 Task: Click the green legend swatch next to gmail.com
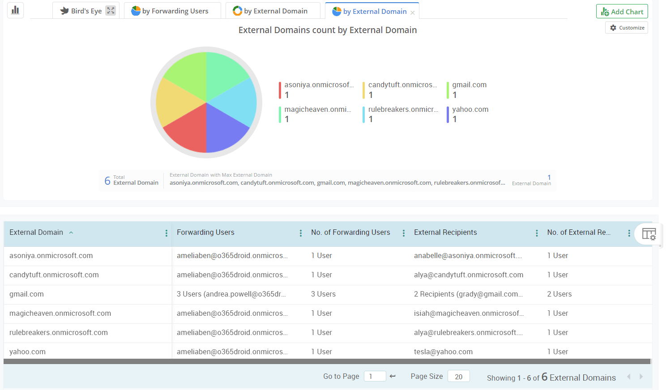pyautogui.click(x=447, y=89)
